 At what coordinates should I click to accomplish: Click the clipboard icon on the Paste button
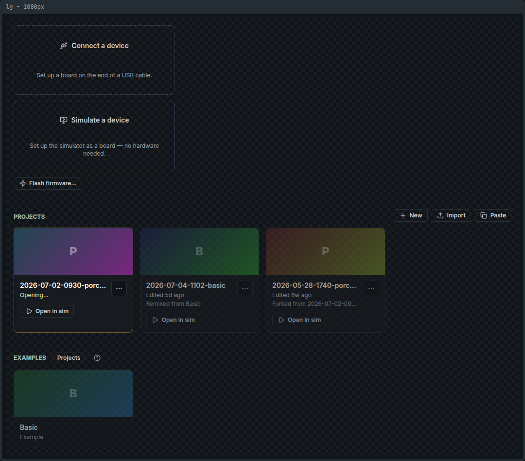(484, 215)
